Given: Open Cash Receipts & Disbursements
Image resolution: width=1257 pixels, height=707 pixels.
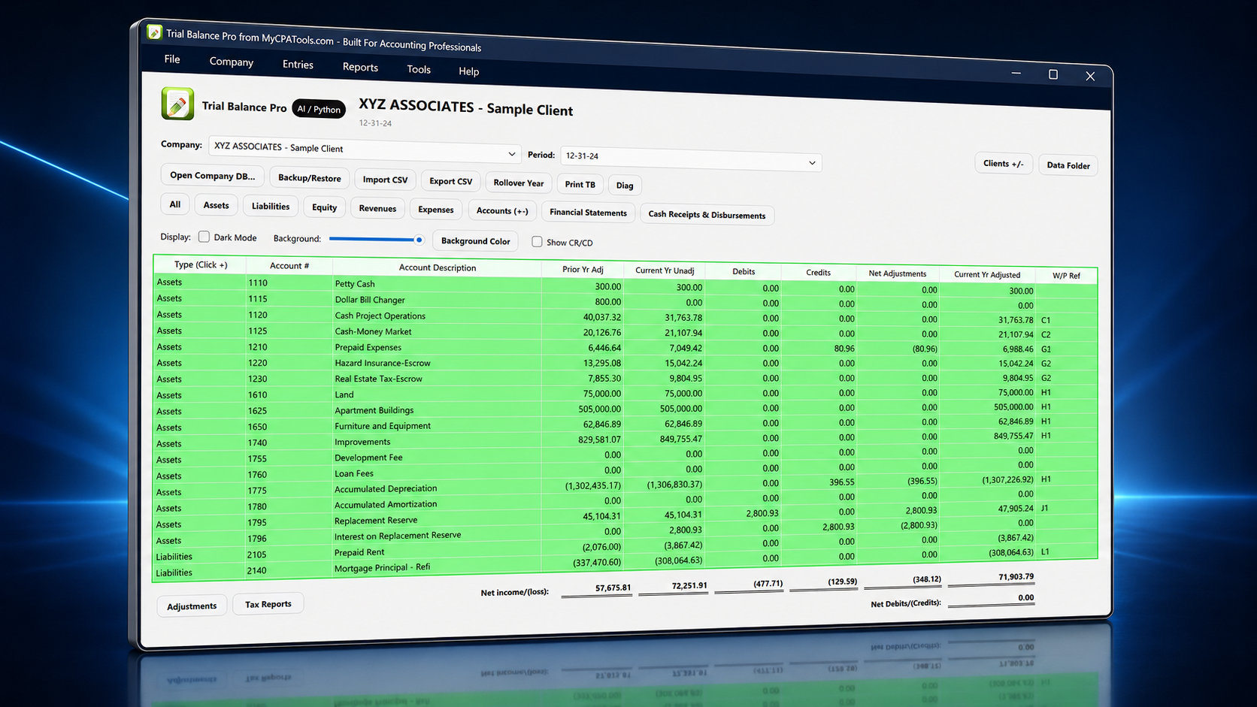Looking at the screenshot, I should pos(707,215).
